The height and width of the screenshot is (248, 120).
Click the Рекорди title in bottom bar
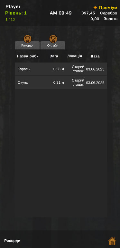[x=12, y=241]
